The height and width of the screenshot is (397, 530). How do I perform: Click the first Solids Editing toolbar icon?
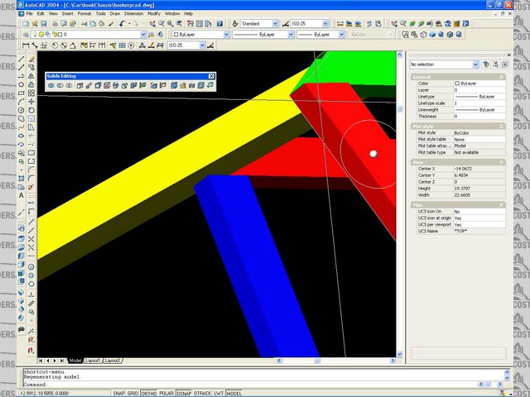tap(51, 84)
